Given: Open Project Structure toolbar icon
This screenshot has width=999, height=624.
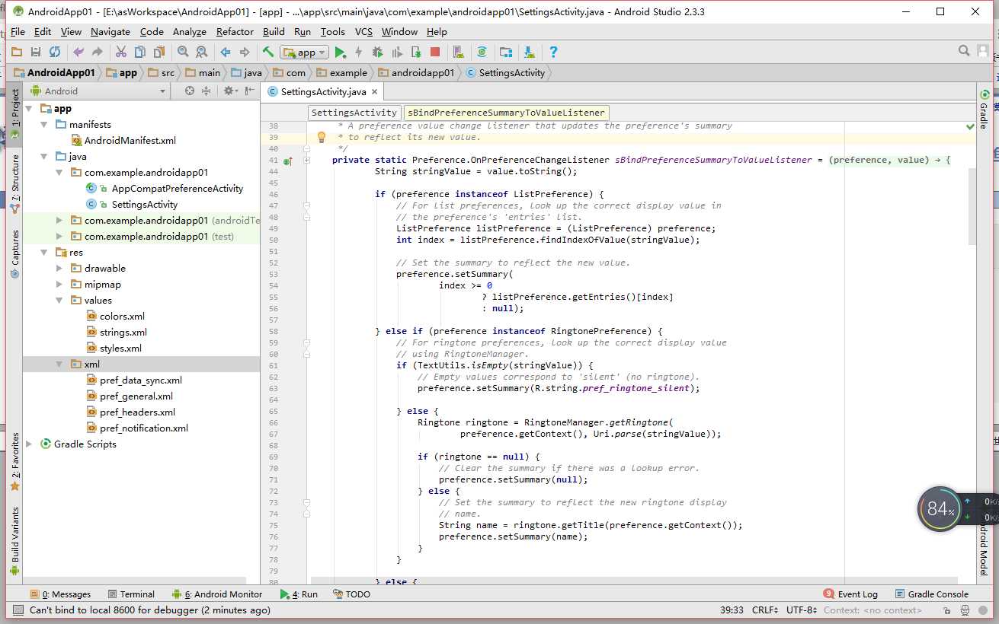Looking at the screenshot, I should (x=506, y=52).
